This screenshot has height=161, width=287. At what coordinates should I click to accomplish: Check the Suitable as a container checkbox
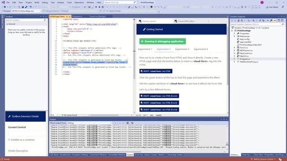pos(9,140)
